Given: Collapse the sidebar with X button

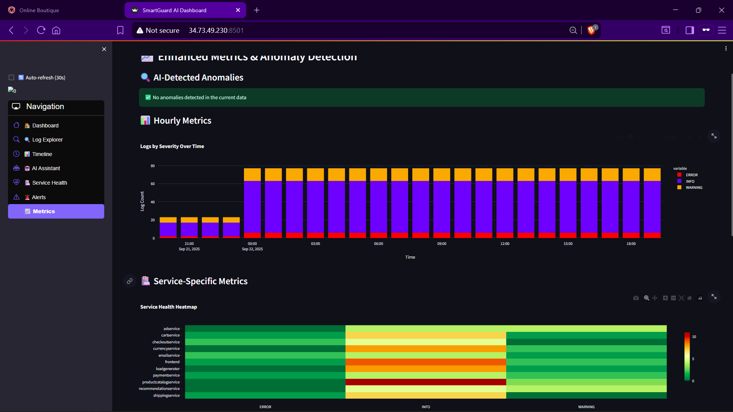Looking at the screenshot, I should (x=104, y=49).
